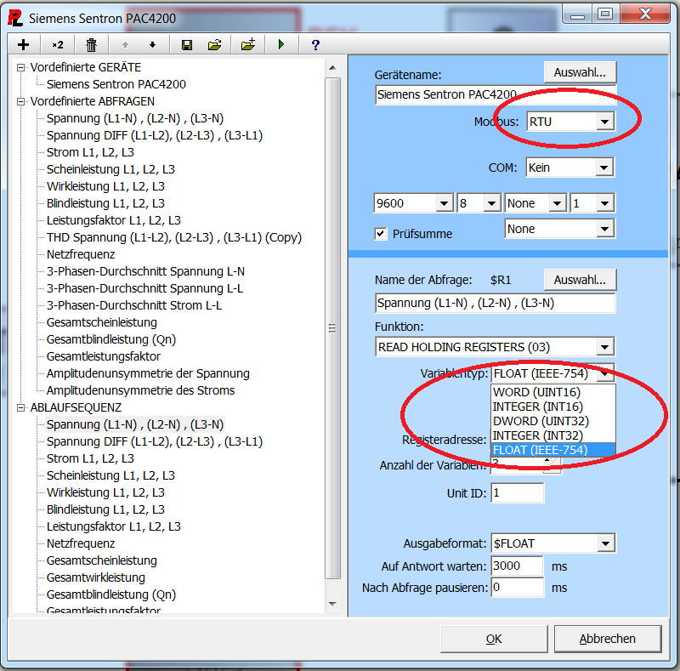Click the tree scrollbar down arrow
Screen dimensions: 680x671
click(332, 604)
